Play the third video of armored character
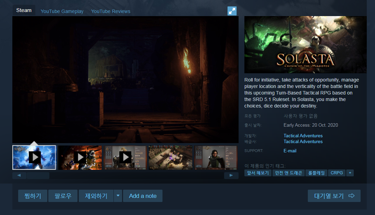 (x=125, y=158)
